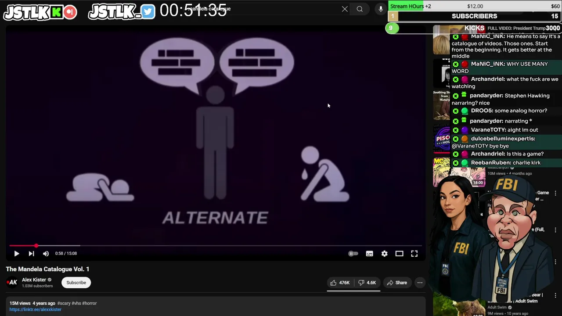Turn on subtitles/closed captions

370,254
